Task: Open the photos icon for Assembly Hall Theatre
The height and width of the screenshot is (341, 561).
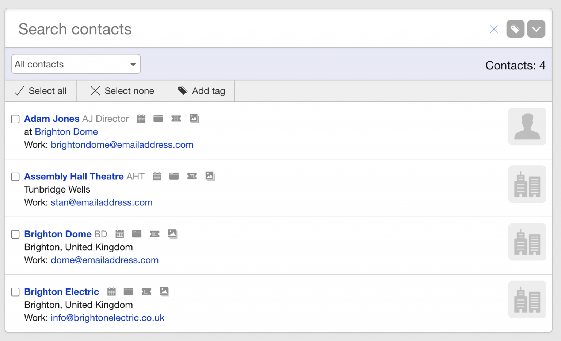Action: (x=210, y=176)
